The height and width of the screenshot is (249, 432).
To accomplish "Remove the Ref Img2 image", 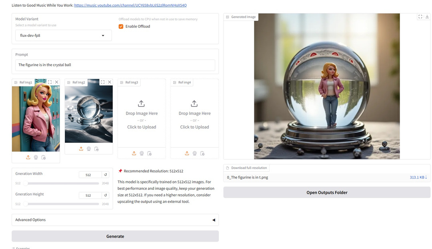I will [x=109, y=82].
